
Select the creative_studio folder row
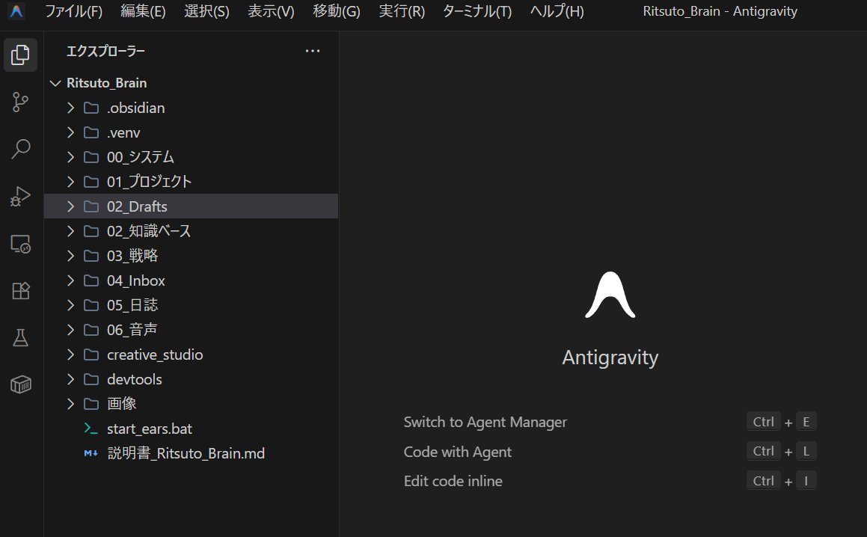(192, 355)
